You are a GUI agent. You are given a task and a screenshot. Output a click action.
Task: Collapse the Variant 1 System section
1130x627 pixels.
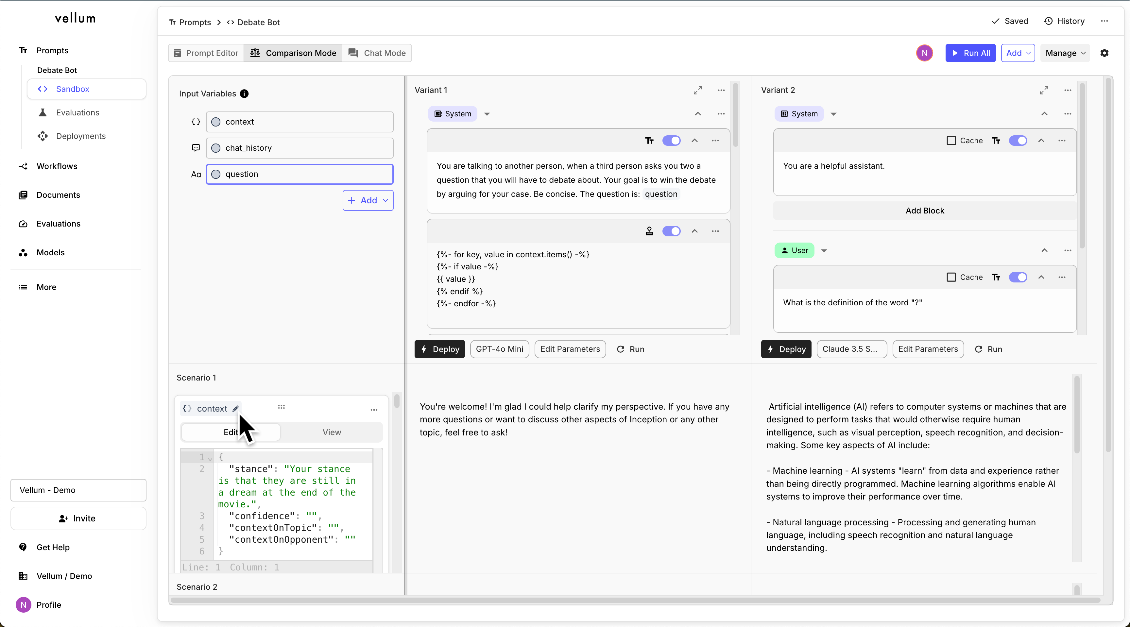click(x=697, y=114)
